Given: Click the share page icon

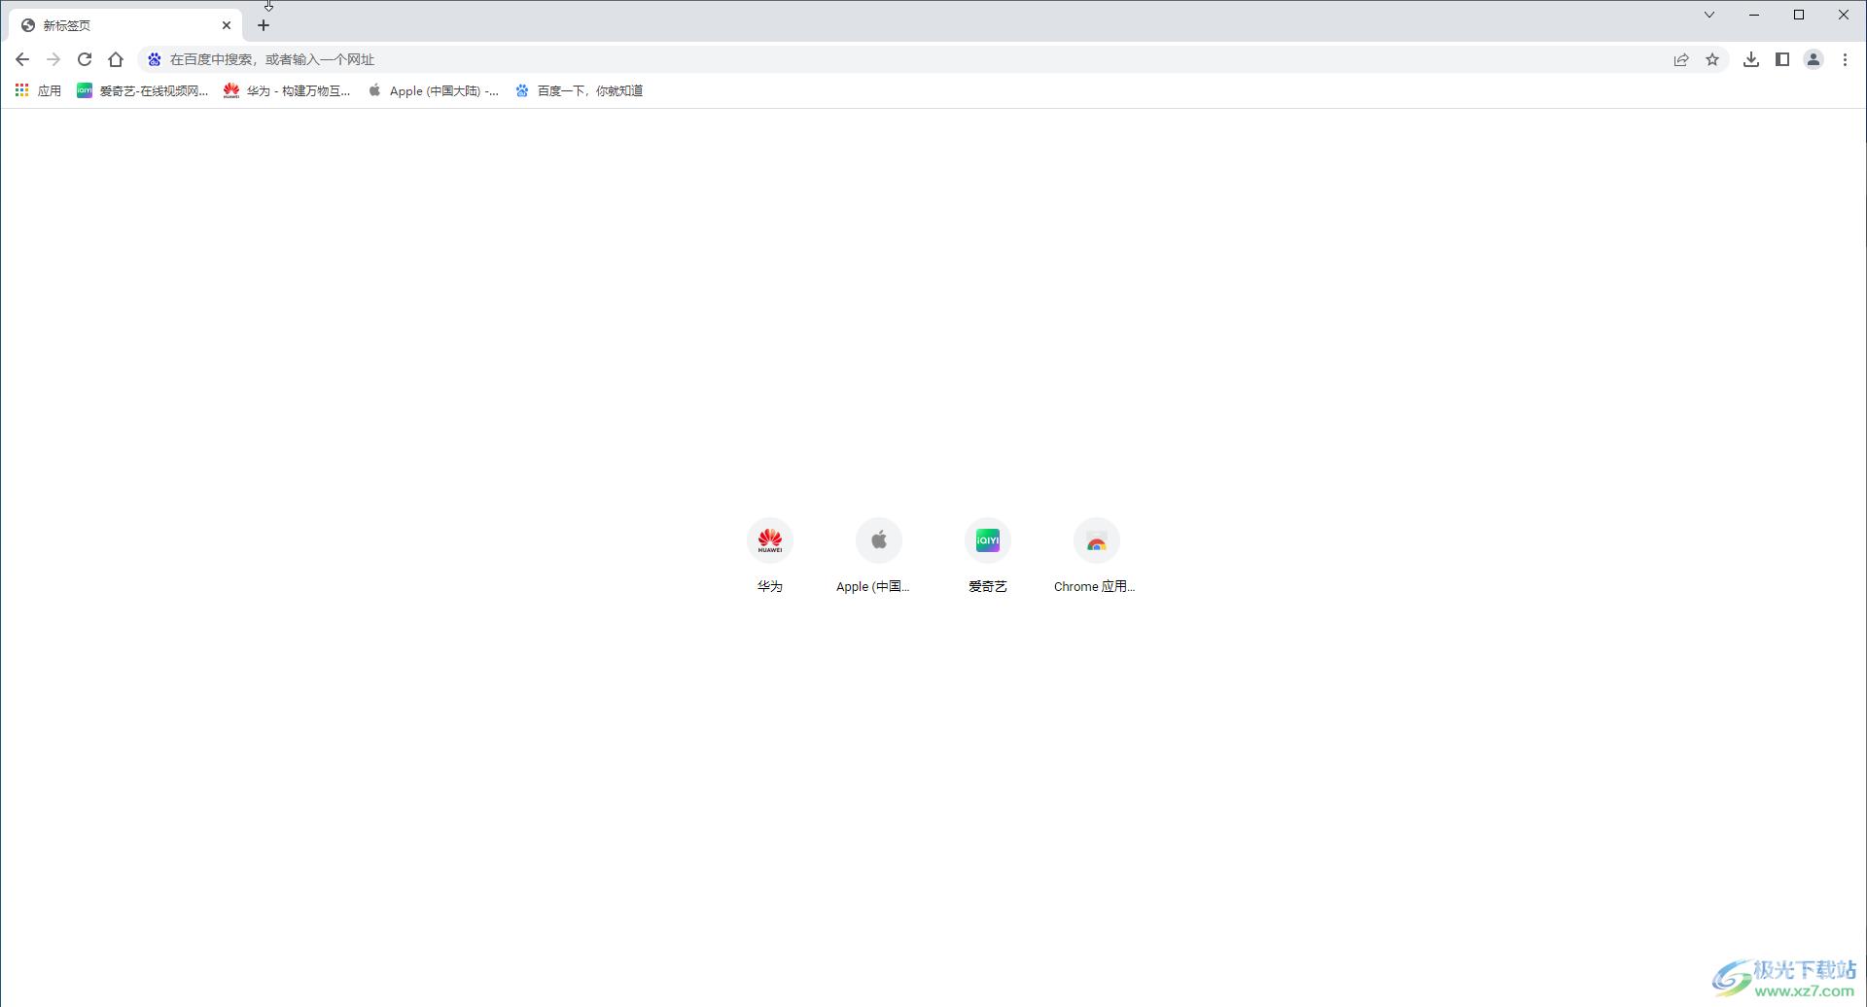Looking at the screenshot, I should pyautogui.click(x=1681, y=59).
